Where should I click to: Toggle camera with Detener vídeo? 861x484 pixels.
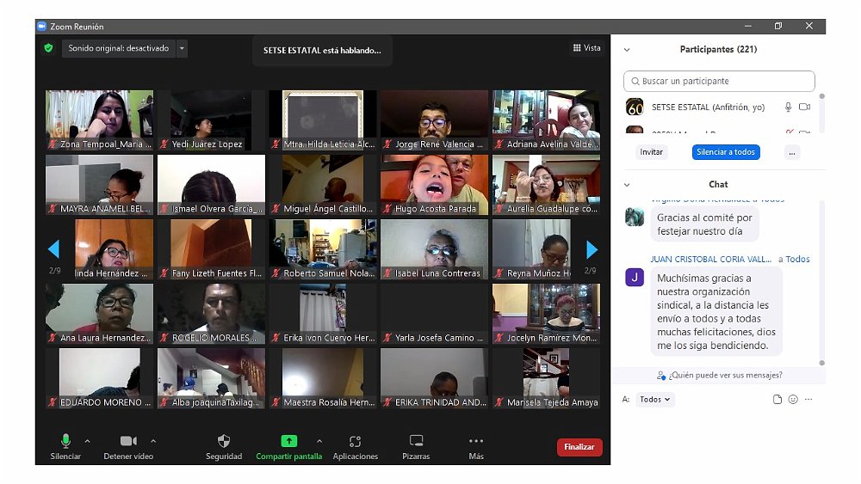pos(128,442)
